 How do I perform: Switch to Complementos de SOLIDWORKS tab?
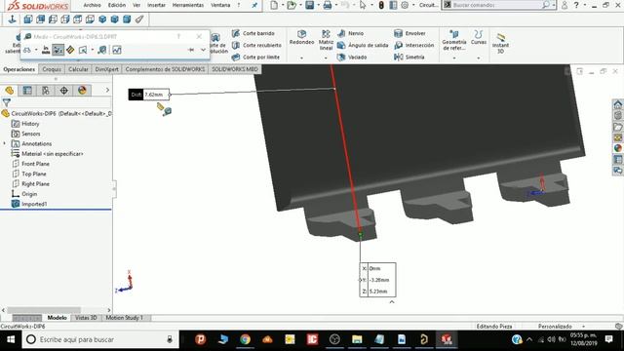click(x=165, y=69)
